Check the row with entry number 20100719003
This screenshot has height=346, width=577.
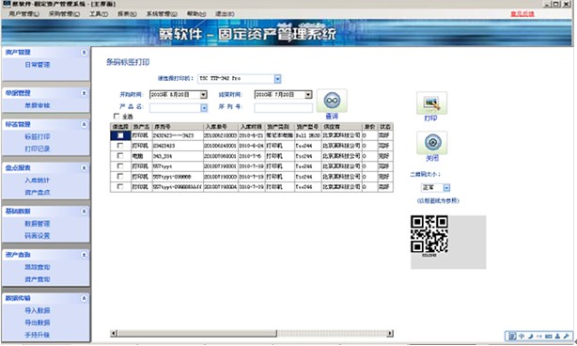120,177
